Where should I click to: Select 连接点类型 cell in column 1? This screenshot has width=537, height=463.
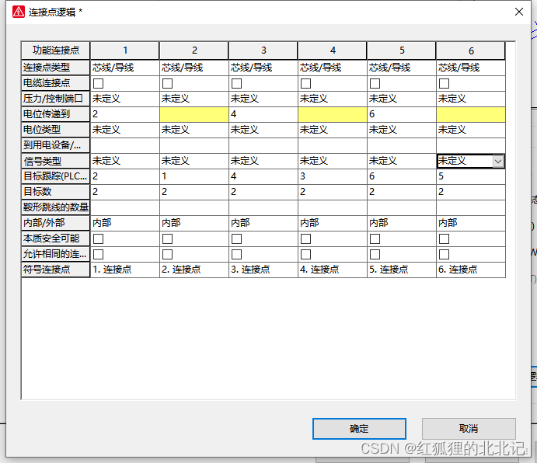(124, 68)
